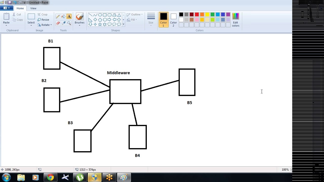Open the Paint file menu button
Screen dimensions: 324x182
click(7, 8)
